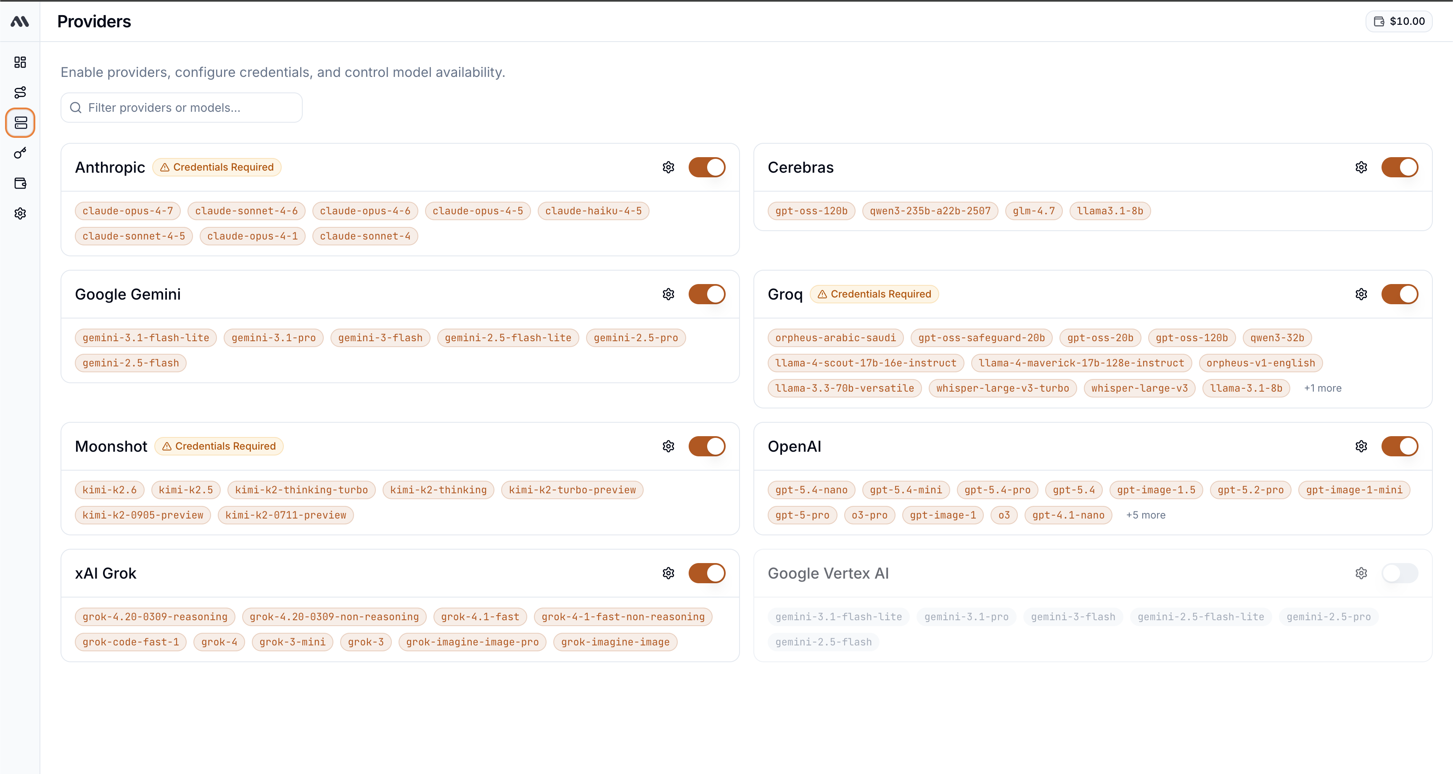Select the gpt-oss-safeguard-20b chip

coord(982,338)
